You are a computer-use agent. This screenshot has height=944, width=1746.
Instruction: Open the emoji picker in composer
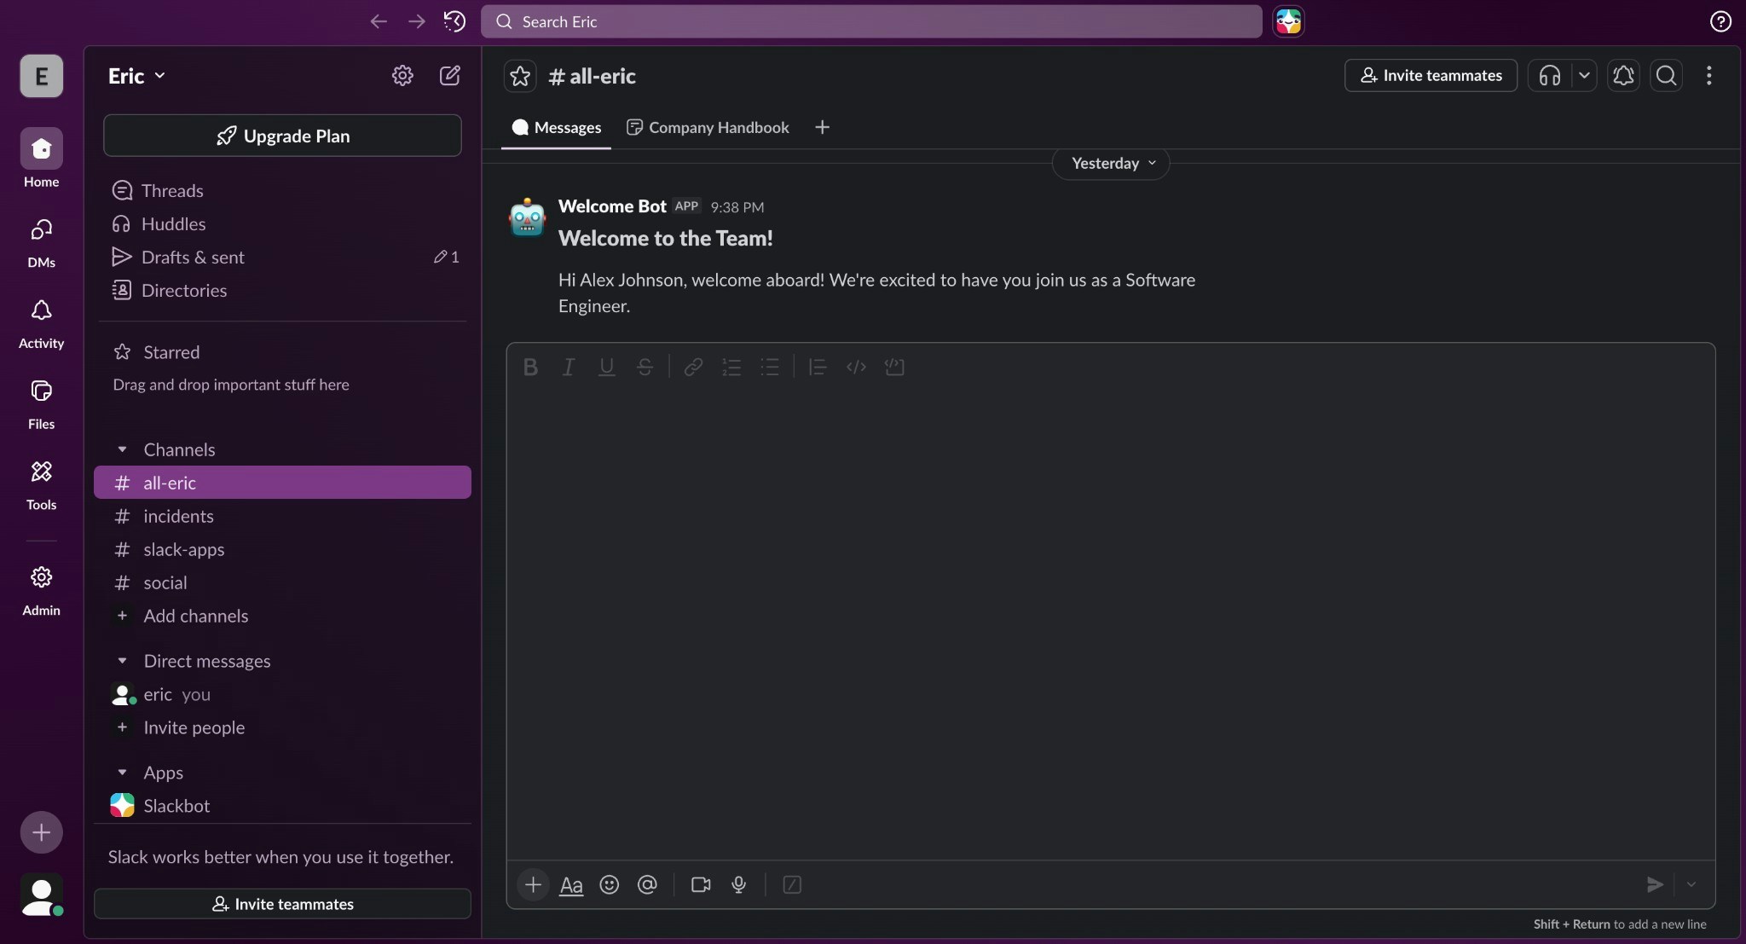(609, 885)
